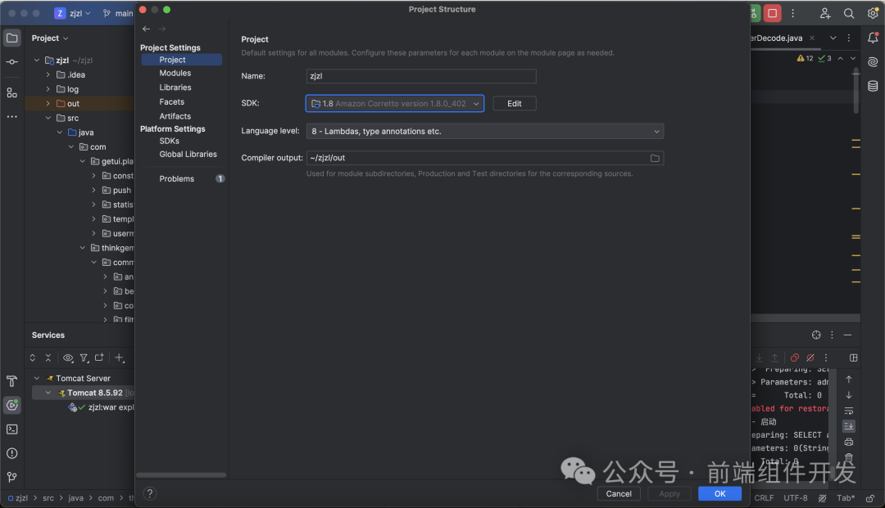Click console up arrow icon

click(x=848, y=379)
